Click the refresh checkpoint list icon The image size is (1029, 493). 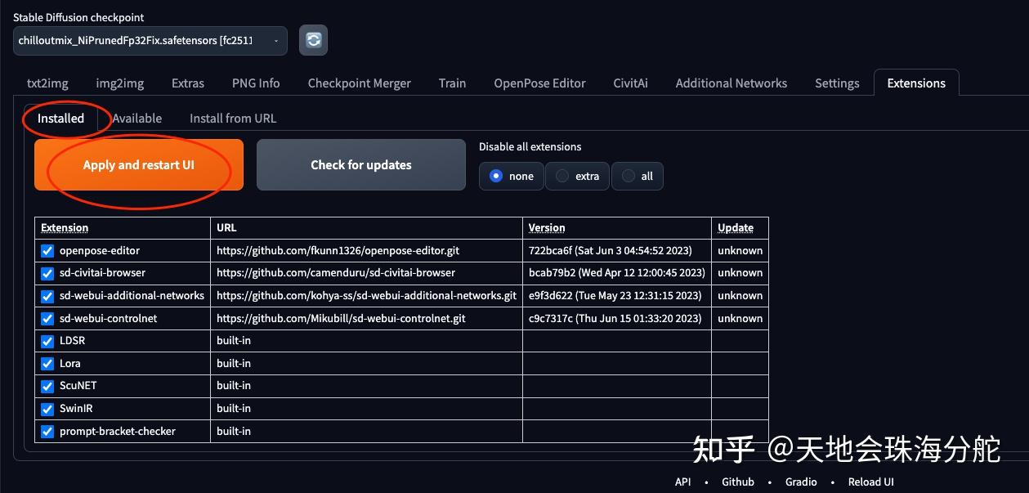[313, 40]
